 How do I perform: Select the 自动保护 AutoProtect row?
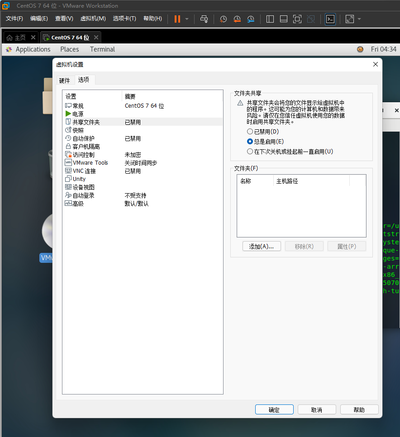[143, 138]
